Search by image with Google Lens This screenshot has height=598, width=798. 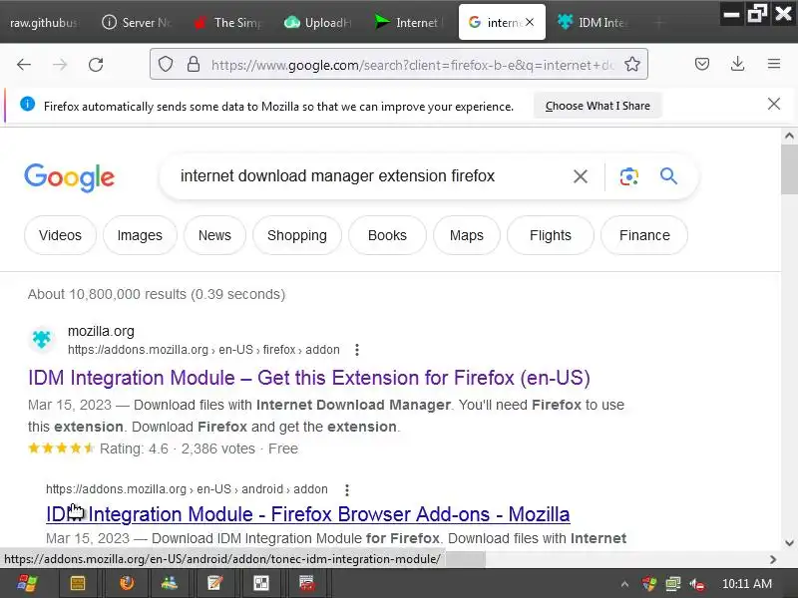click(x=629, y=176)
